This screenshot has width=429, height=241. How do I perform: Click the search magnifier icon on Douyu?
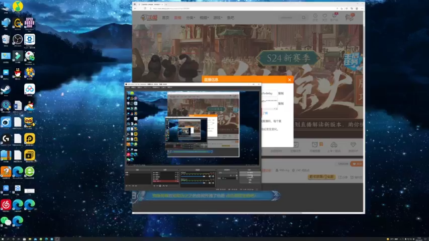[304, 17]
